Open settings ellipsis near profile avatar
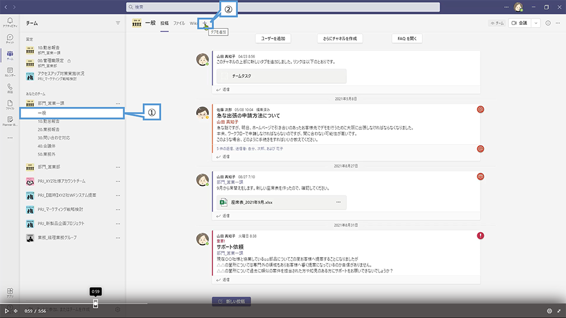 507,7
